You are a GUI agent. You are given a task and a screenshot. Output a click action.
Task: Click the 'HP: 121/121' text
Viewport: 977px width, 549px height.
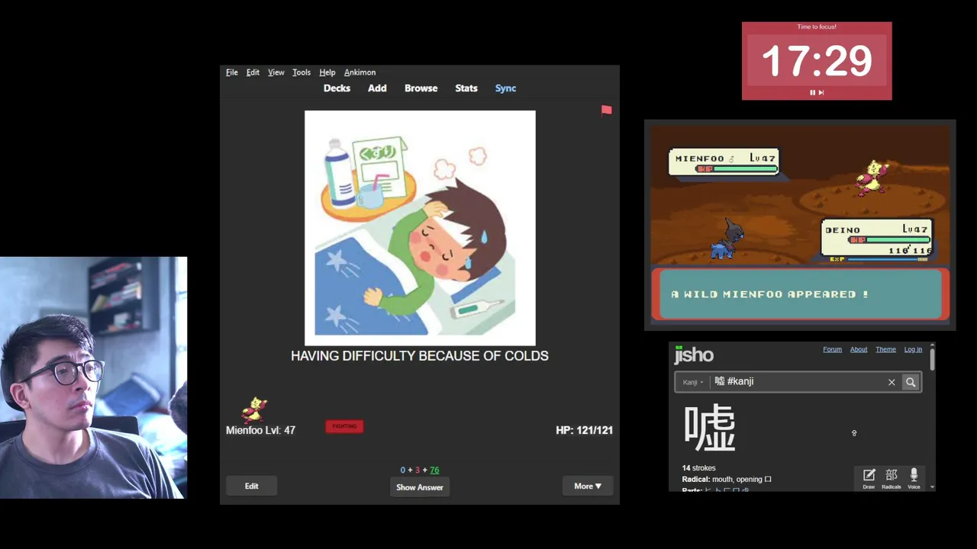click(x=584, y=430)
